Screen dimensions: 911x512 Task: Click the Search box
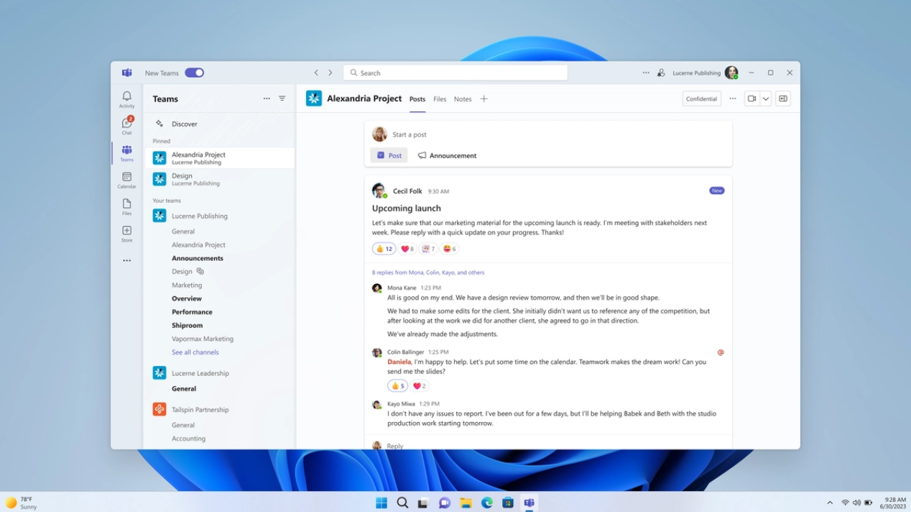pyautogui.click(x=455, y=73)
